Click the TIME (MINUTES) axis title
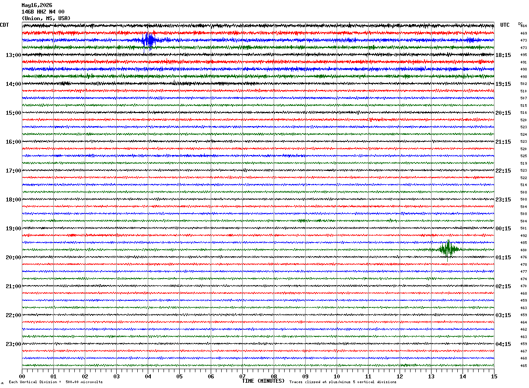 tap(263, 381)
